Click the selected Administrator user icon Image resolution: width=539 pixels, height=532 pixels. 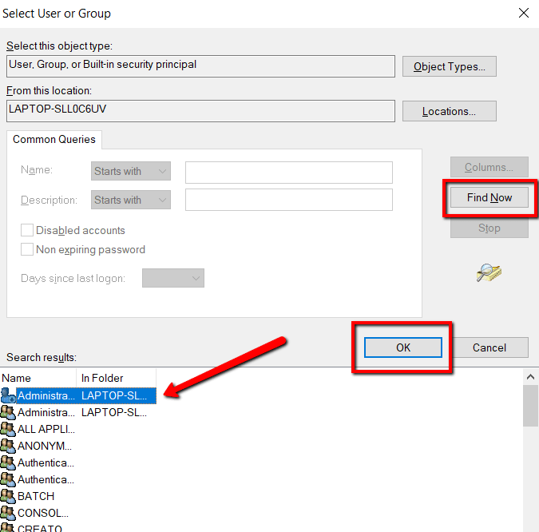point(8,395)
